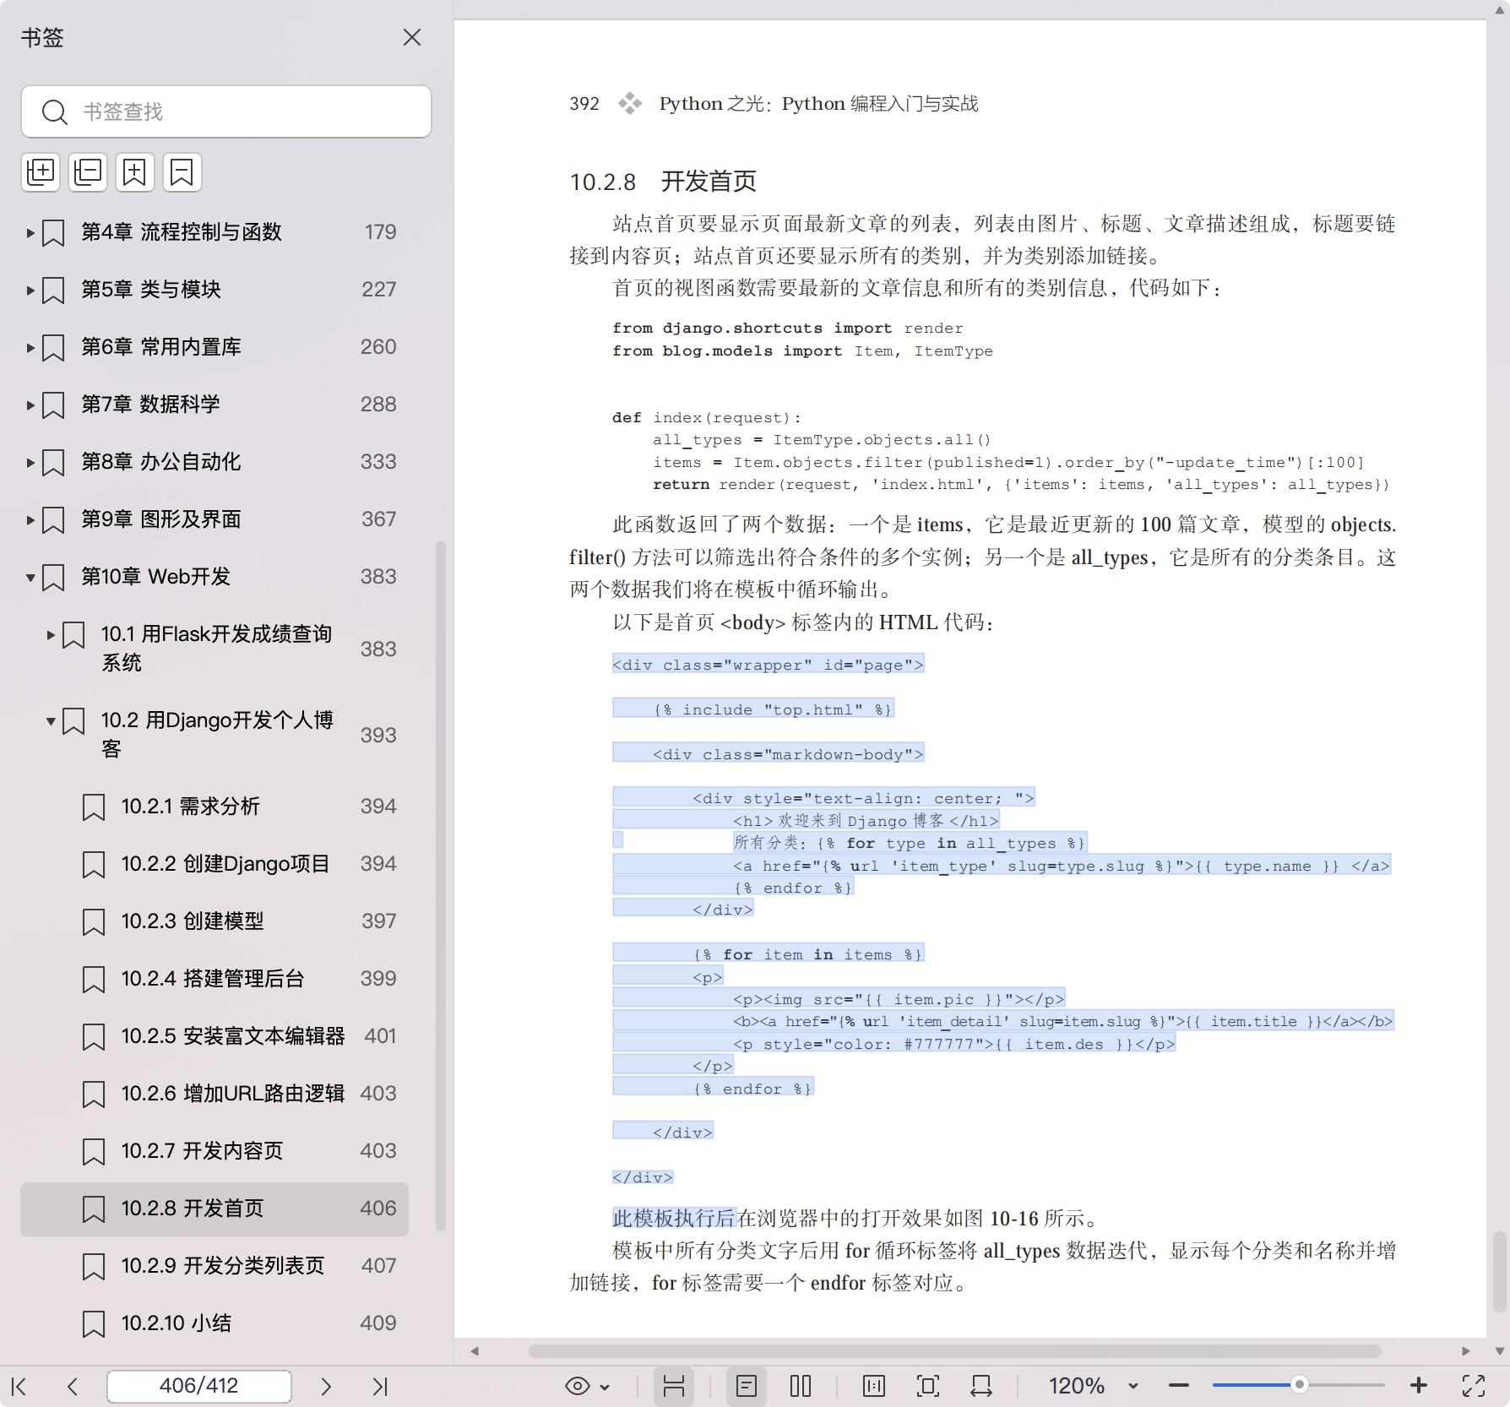Expand 10.1 用Flask开发成绩查询系统 bookmark
The image size is (1510, 1407).
51,634
